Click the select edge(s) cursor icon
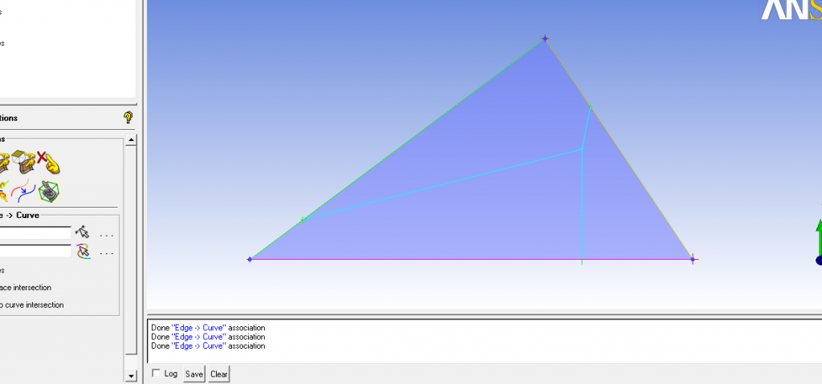The image size is (822, 384). [83, 232]
